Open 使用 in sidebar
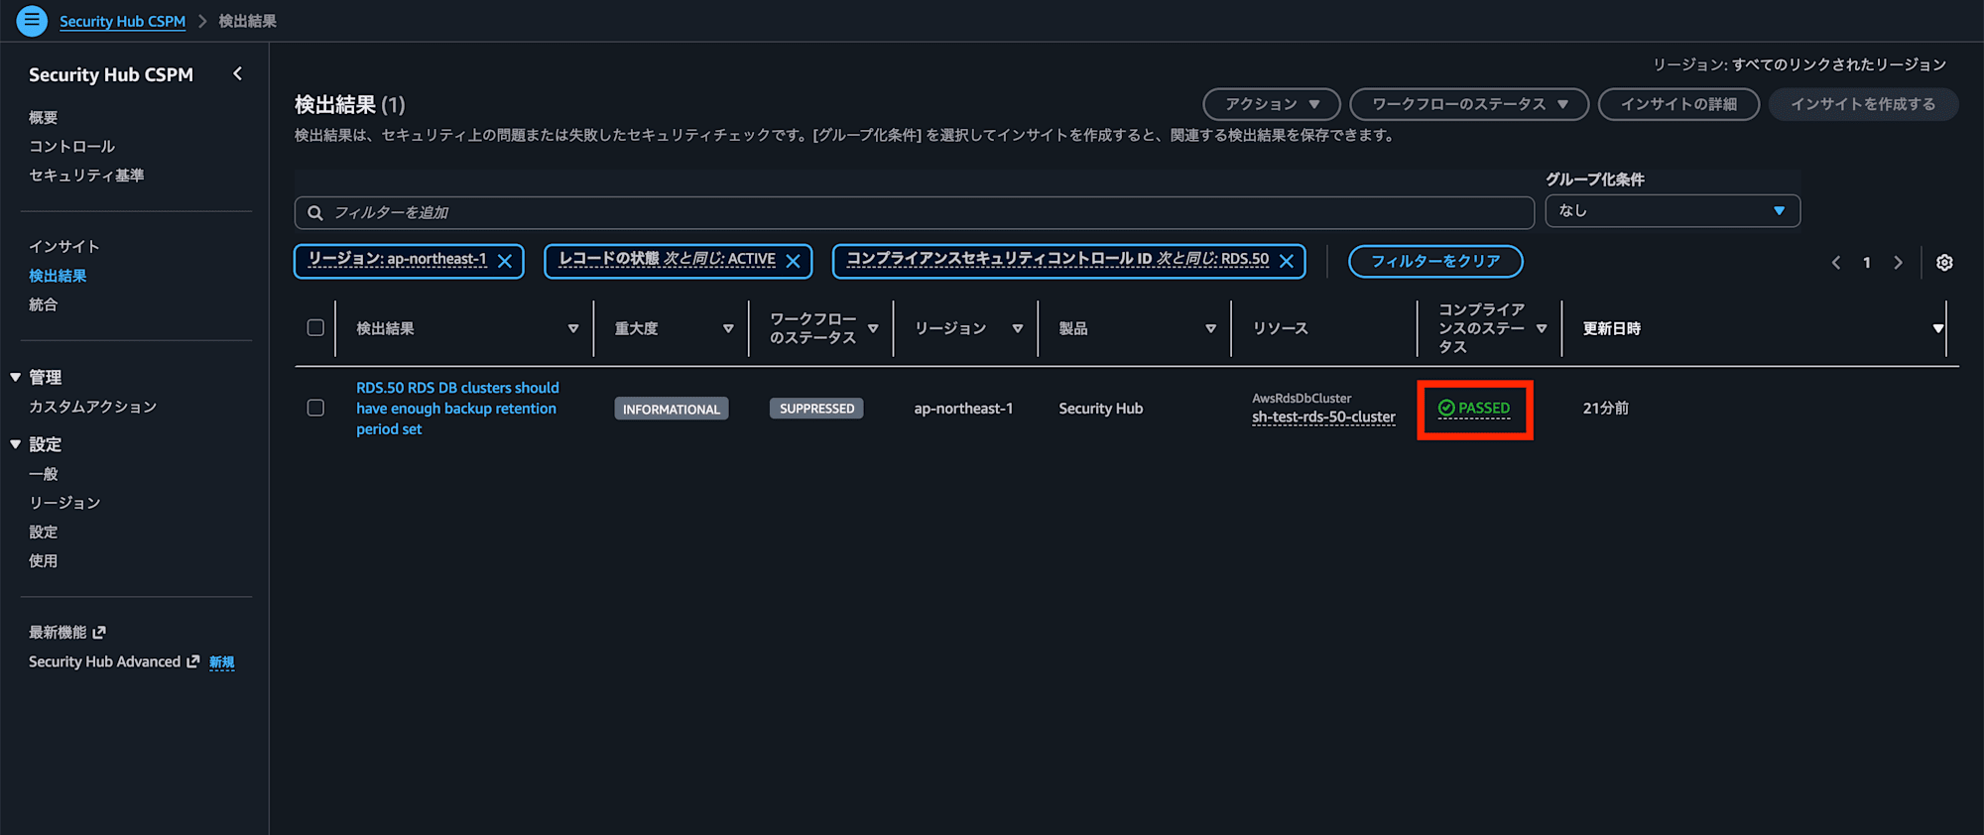Image resolution: width=1984 pixels, height=835 pixels. point(44,560)
